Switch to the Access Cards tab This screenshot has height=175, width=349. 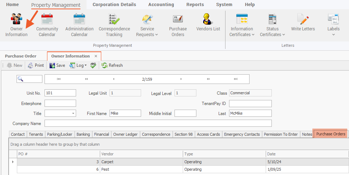click(208, 134)
